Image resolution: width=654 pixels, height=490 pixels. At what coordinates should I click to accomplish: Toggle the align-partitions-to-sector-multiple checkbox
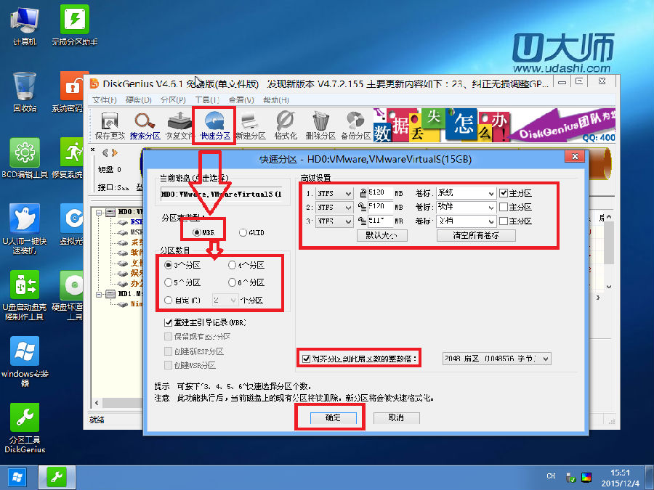pos(306,359)
